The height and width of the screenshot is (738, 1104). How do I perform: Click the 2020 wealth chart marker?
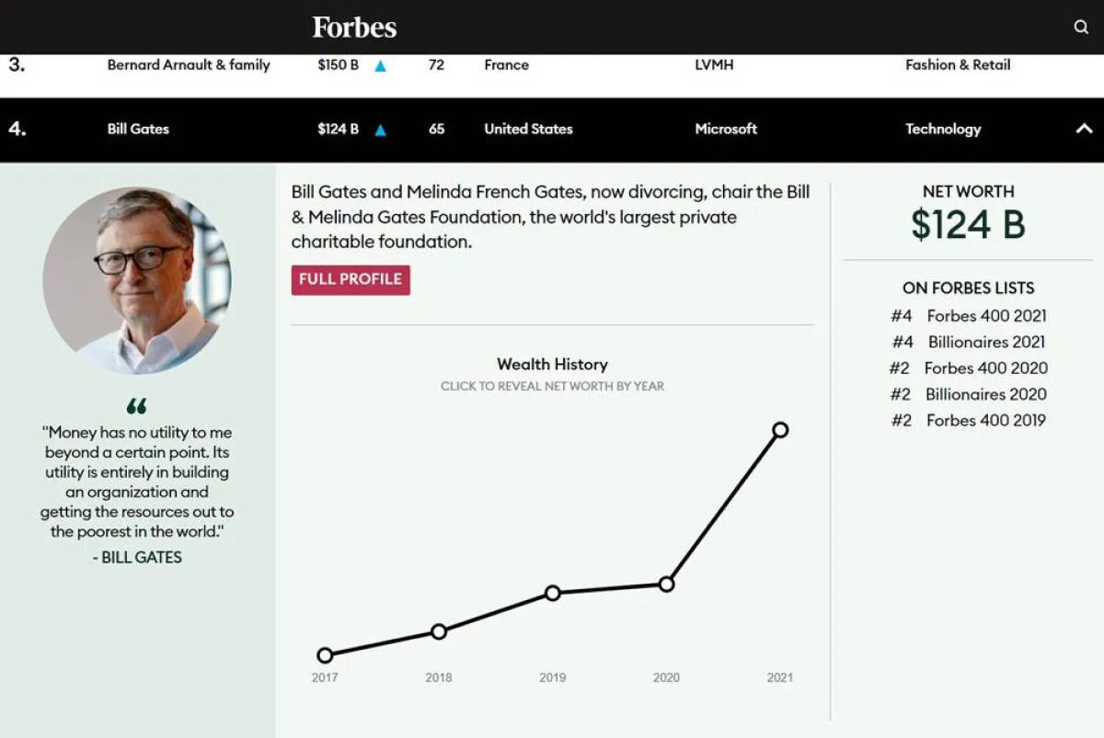click(x=667, y=584)
